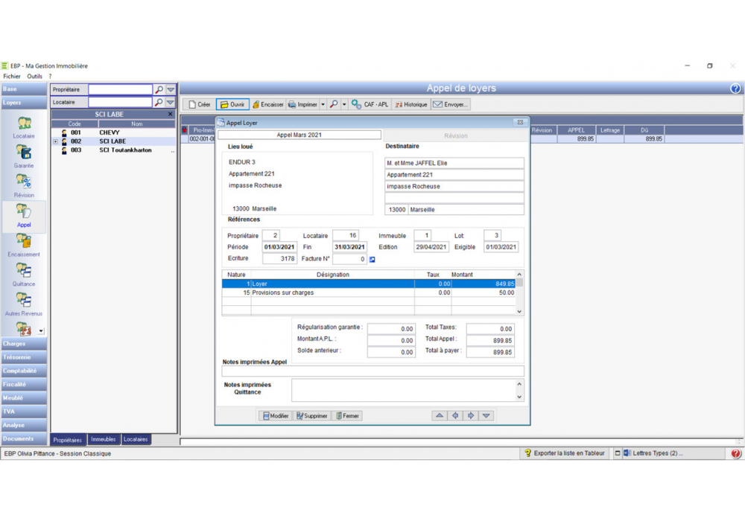Select the Provisions sur charges row
The width and height of the screenshot is (745, 521).
tap(332, 293)
